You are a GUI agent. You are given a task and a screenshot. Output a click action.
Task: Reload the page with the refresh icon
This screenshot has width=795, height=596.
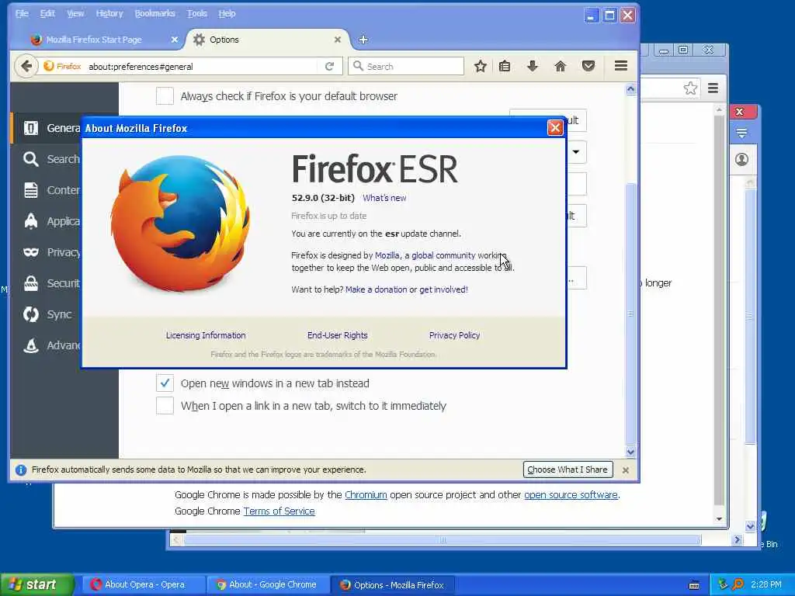pos(329,67)
